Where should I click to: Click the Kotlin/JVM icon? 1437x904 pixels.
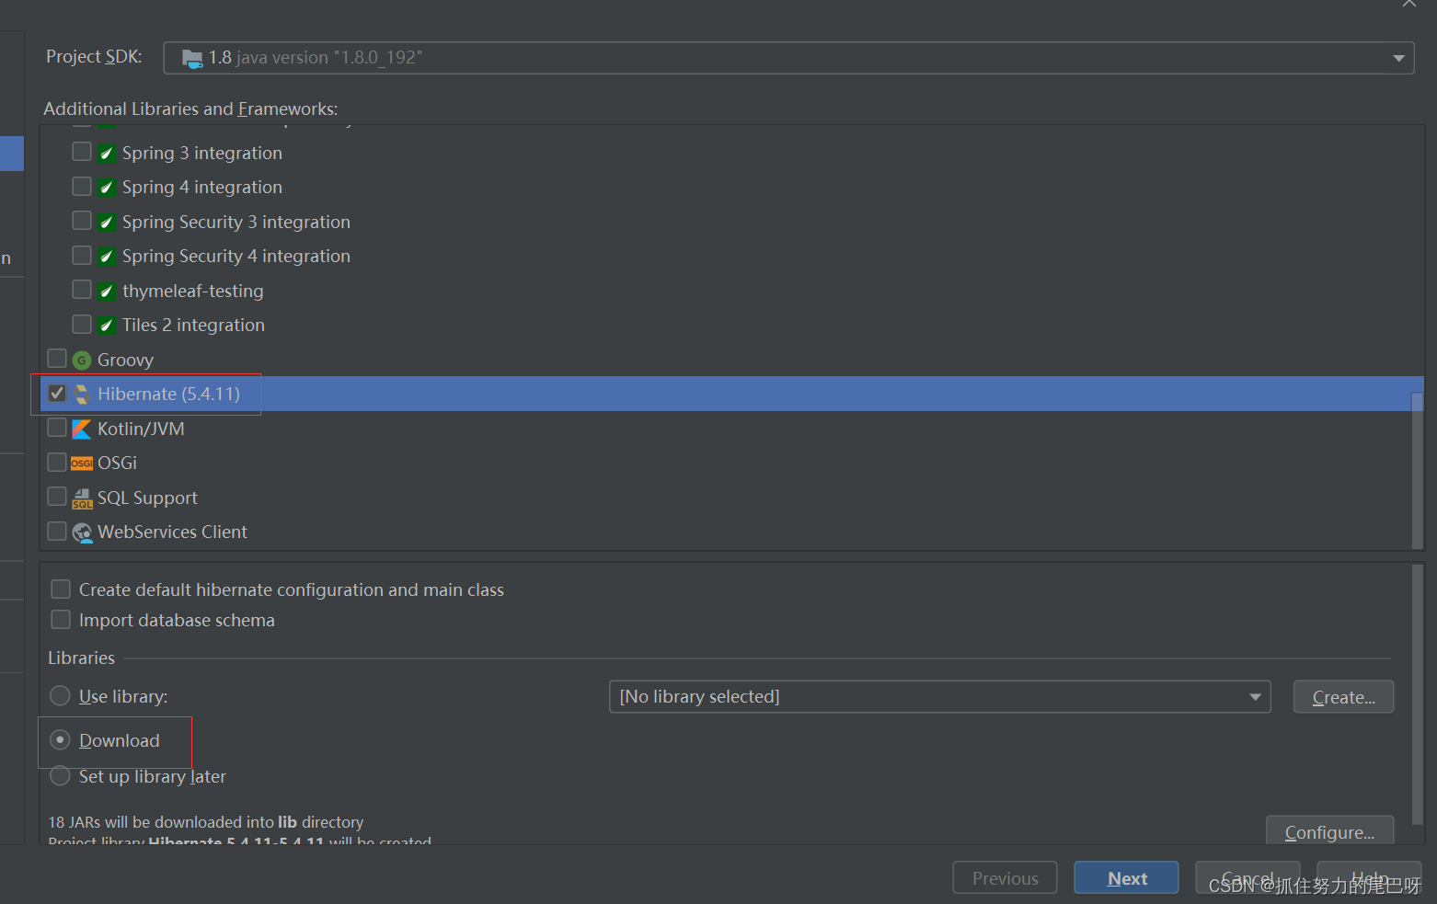pos(82,429)
